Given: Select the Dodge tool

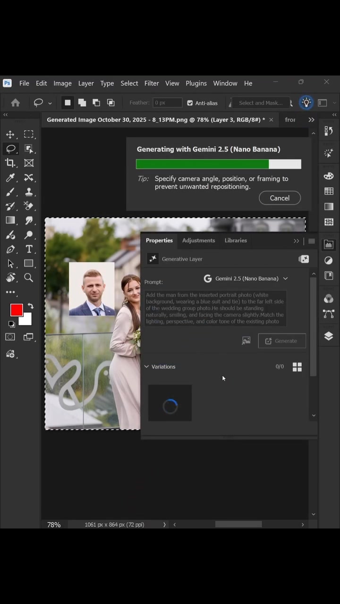Looking at the screenshot, I should pyautogui.click(x=29, y=235).
